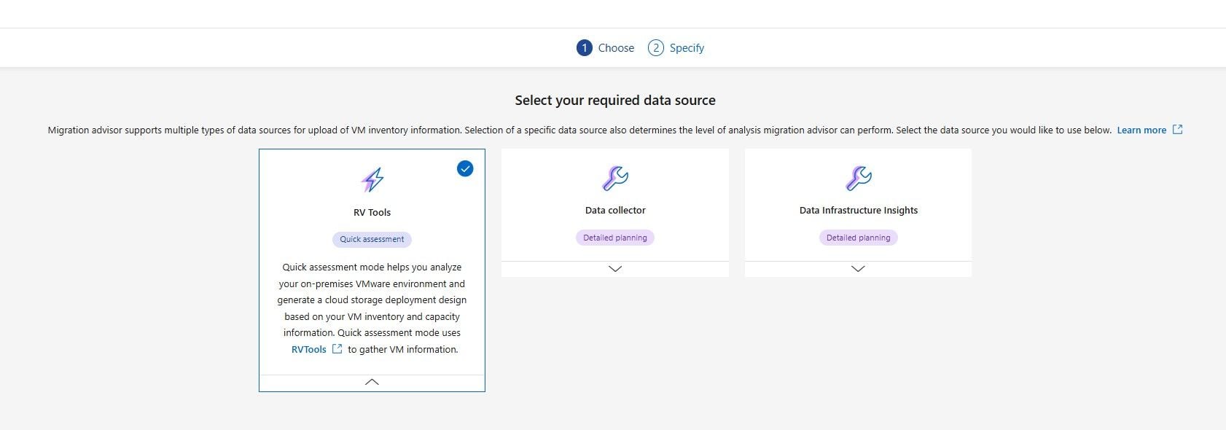Open the Learn more link

[1141, 130]
